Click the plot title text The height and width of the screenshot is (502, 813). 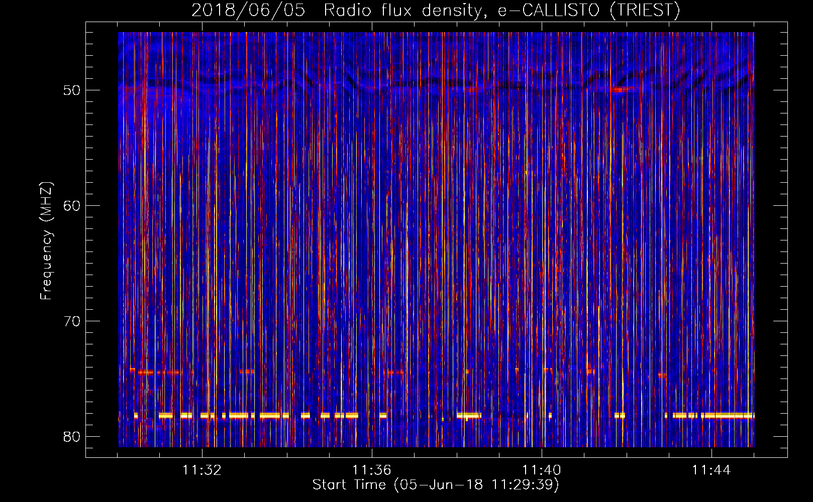[x=436, y=10]
